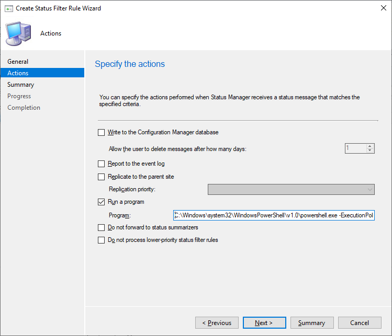Click the 'Replication priority:' label
The height and width of the screenshot is (336, 392).
[132, 189]
